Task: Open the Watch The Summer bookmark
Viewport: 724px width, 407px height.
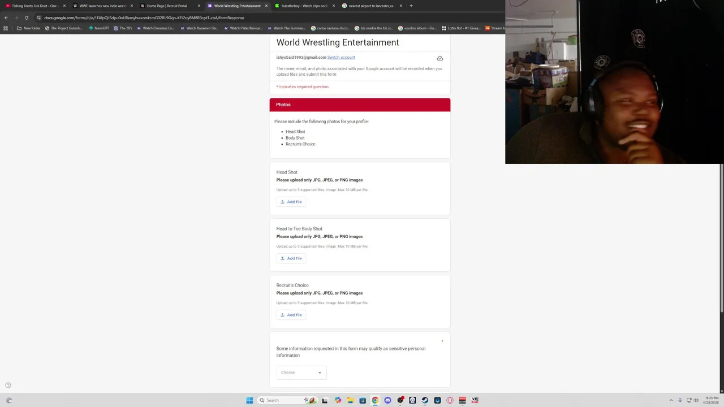Action: click(287, 28)
